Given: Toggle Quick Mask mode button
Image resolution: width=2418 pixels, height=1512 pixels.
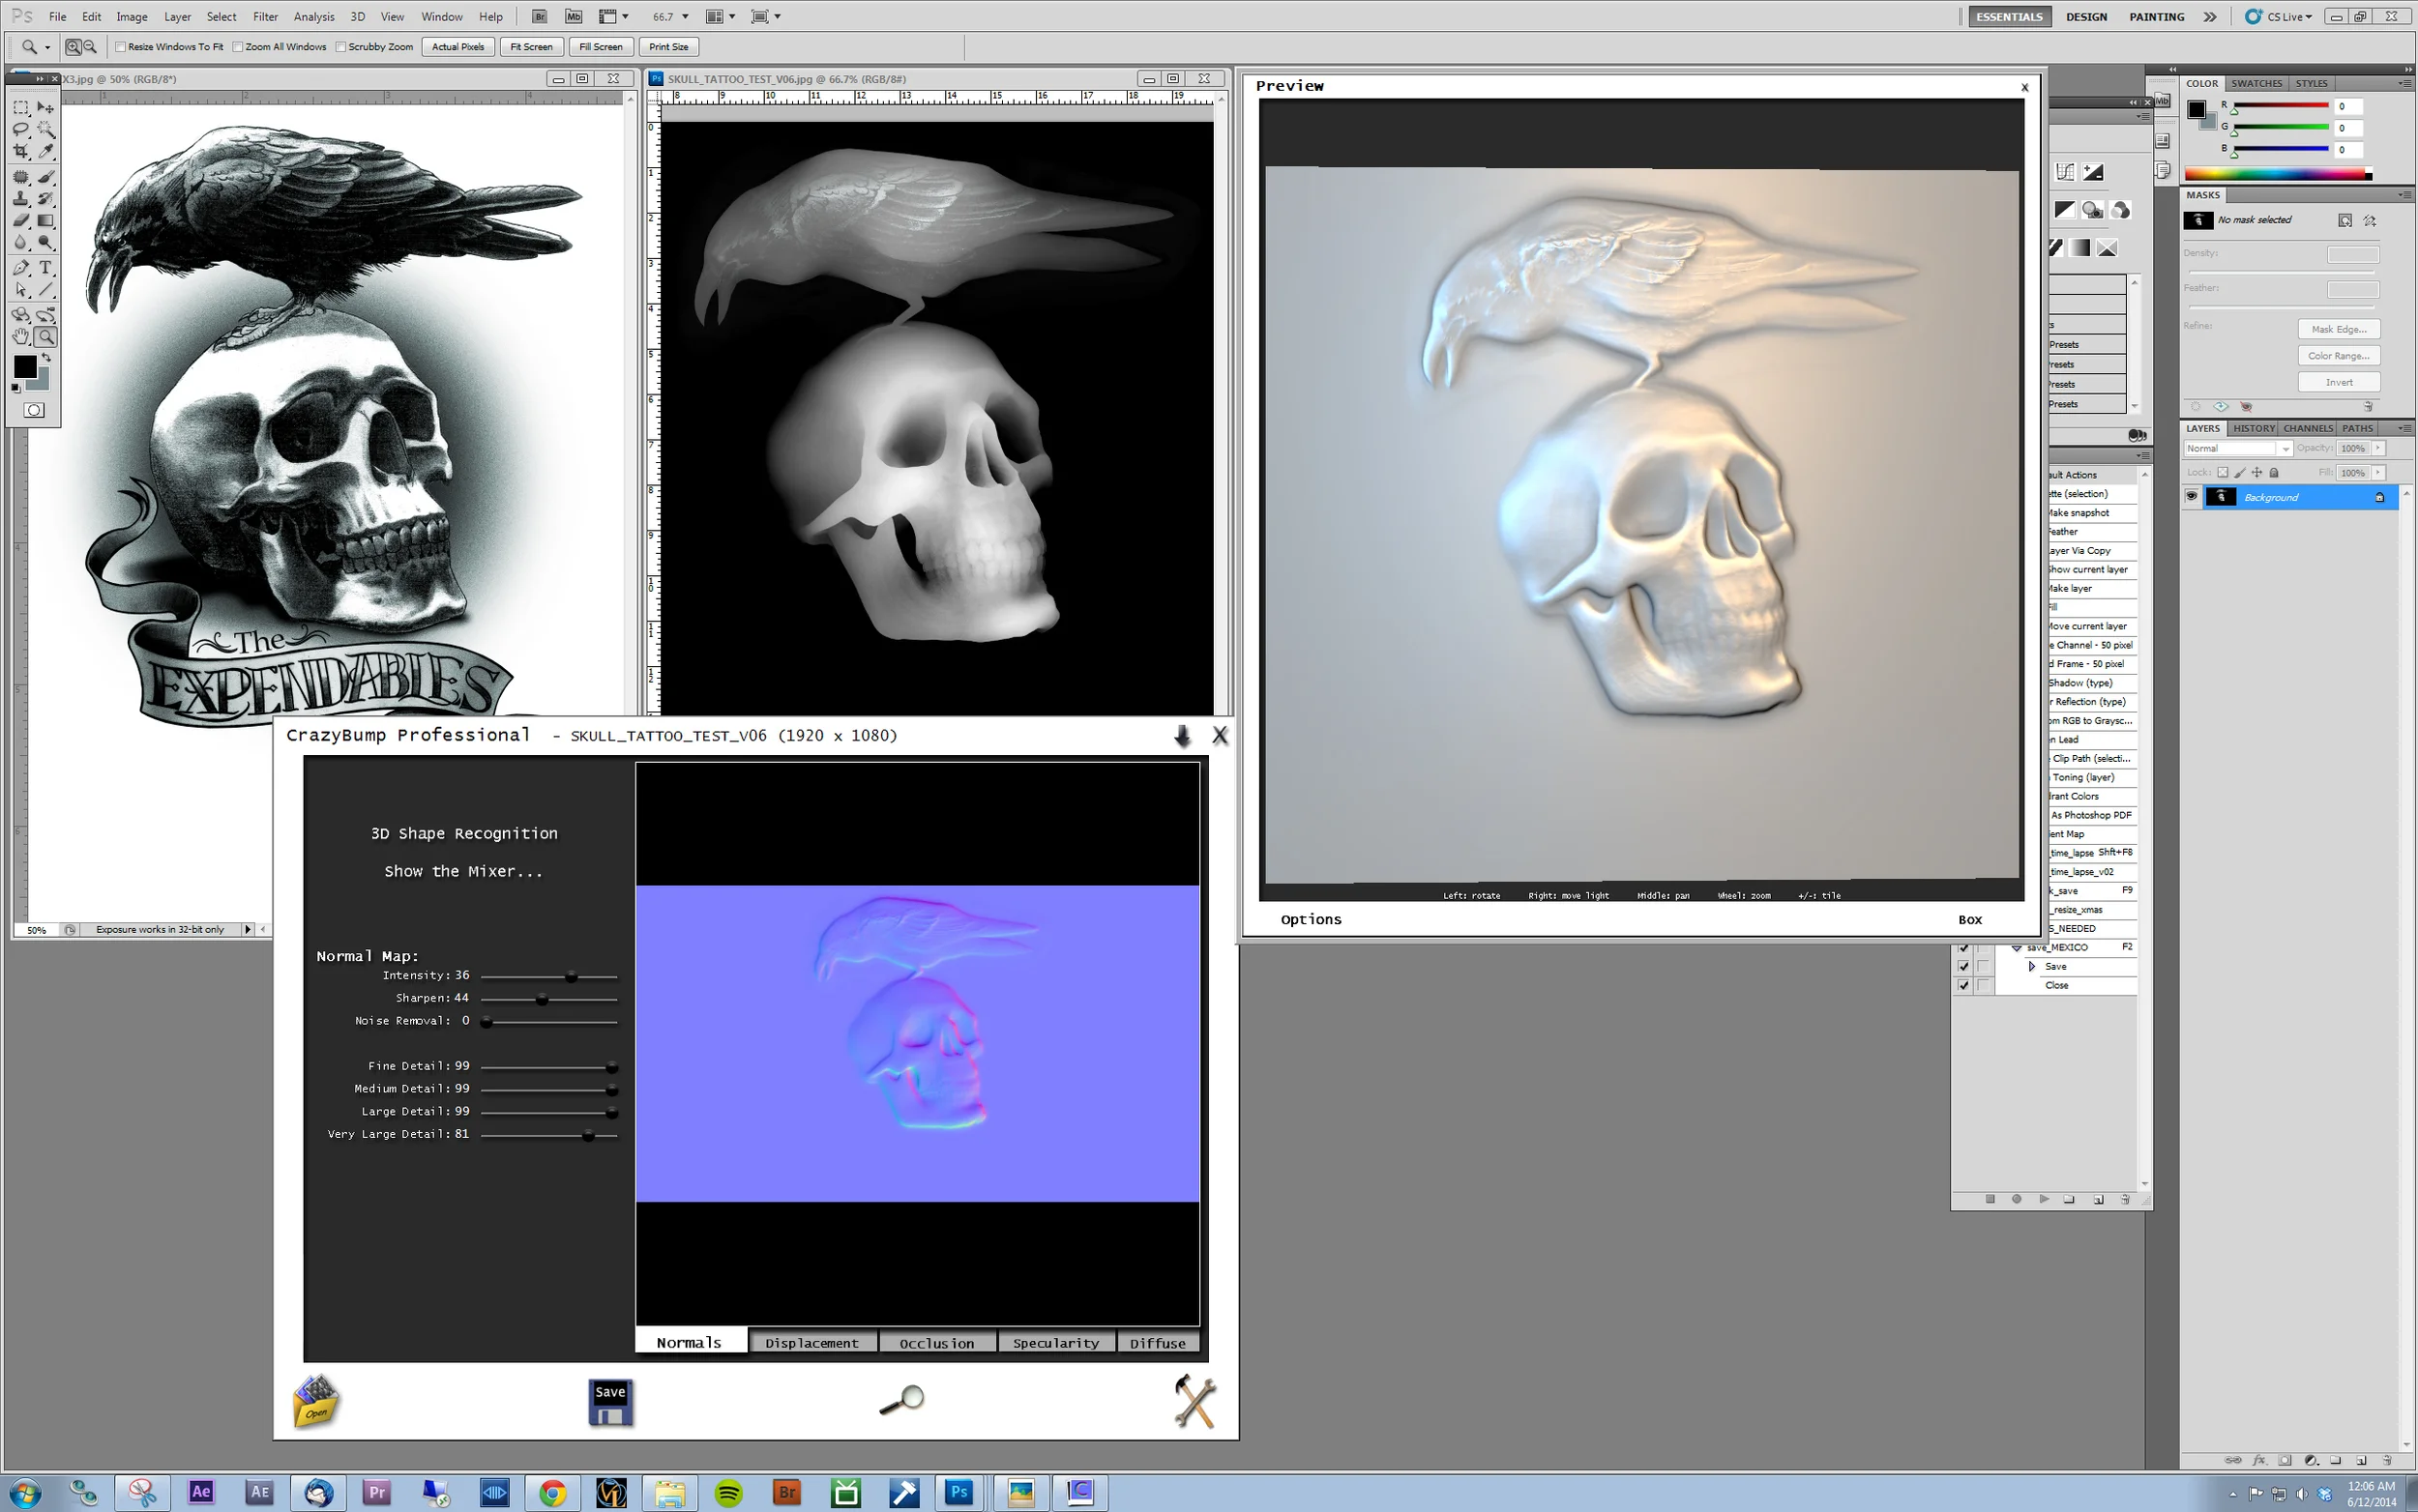Looking at the screenshot, I should click(34, 410).
